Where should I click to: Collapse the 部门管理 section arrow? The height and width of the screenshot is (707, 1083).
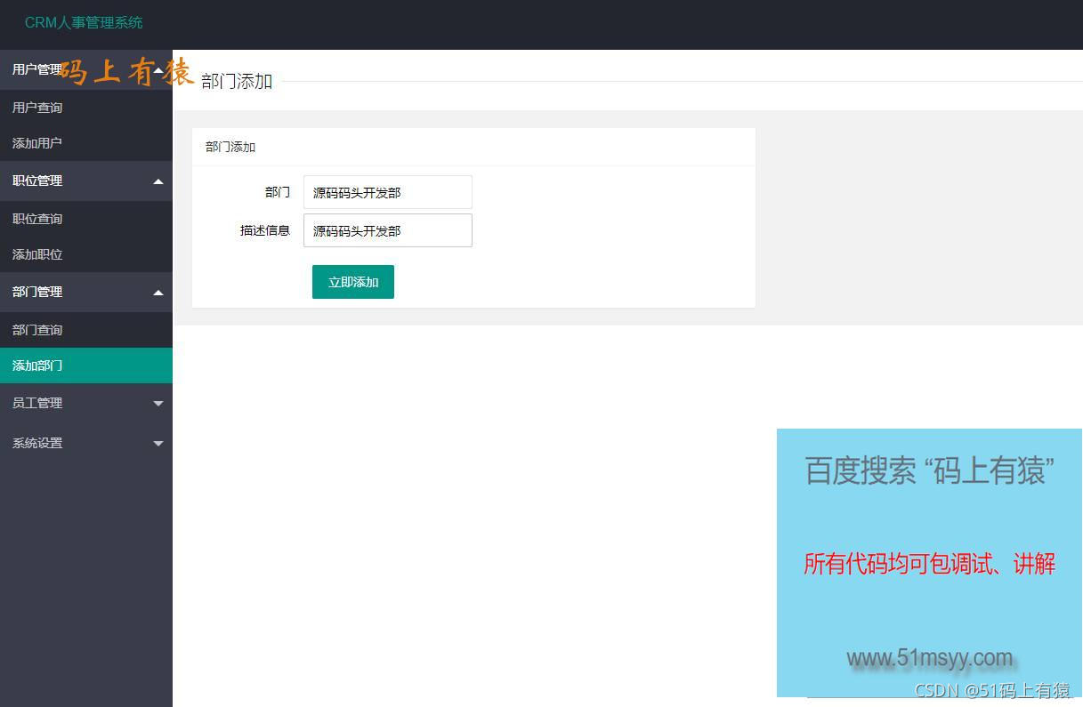click(x=158, y=293)
